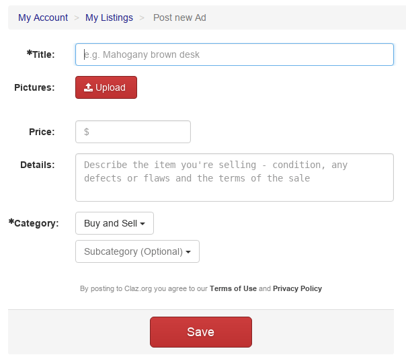The width and height of the screenshot is (406, 361).
Task: Expand the Subcategory (Optional) dropdown
Action: coord(137,251)
